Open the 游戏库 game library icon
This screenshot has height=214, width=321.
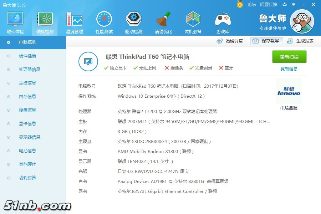[x=223, y=22]
